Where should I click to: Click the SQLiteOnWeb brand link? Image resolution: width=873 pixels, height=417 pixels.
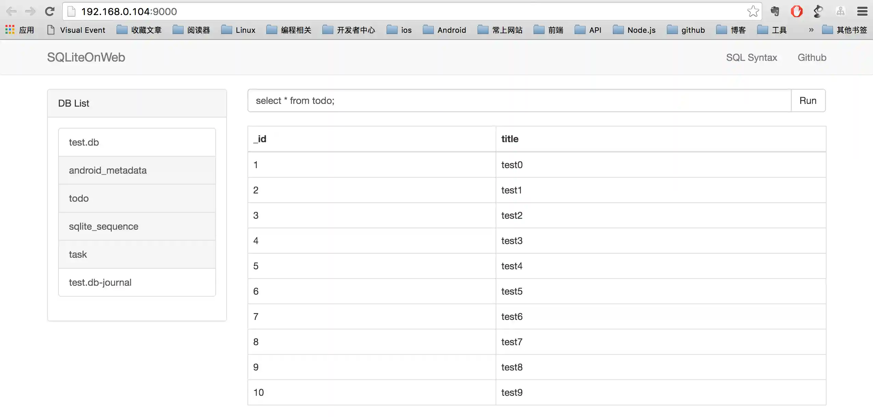click(x=86, y=57)
